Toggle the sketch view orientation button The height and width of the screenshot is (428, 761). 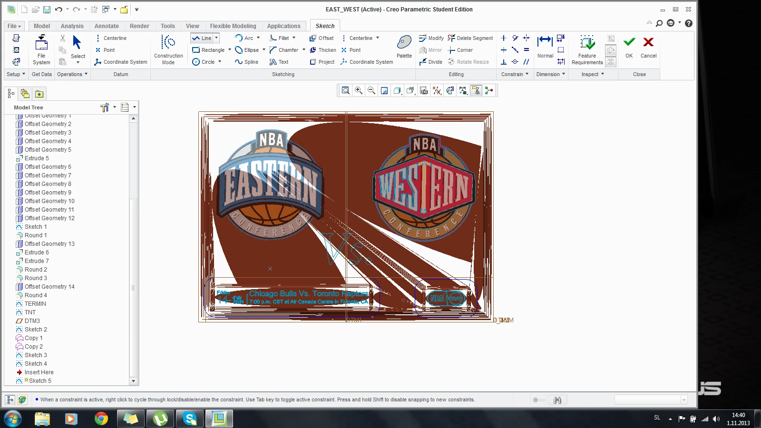tap(450, 90)
